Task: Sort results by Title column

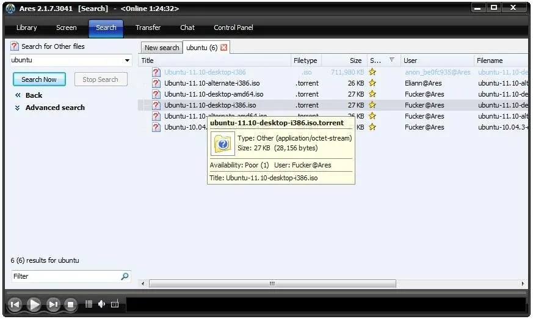Action: [214, 61]
